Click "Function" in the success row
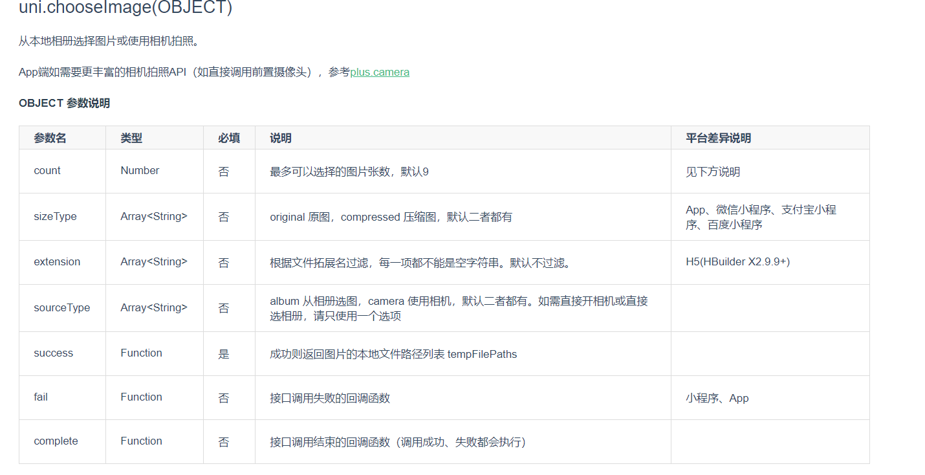 coord(141,353)
